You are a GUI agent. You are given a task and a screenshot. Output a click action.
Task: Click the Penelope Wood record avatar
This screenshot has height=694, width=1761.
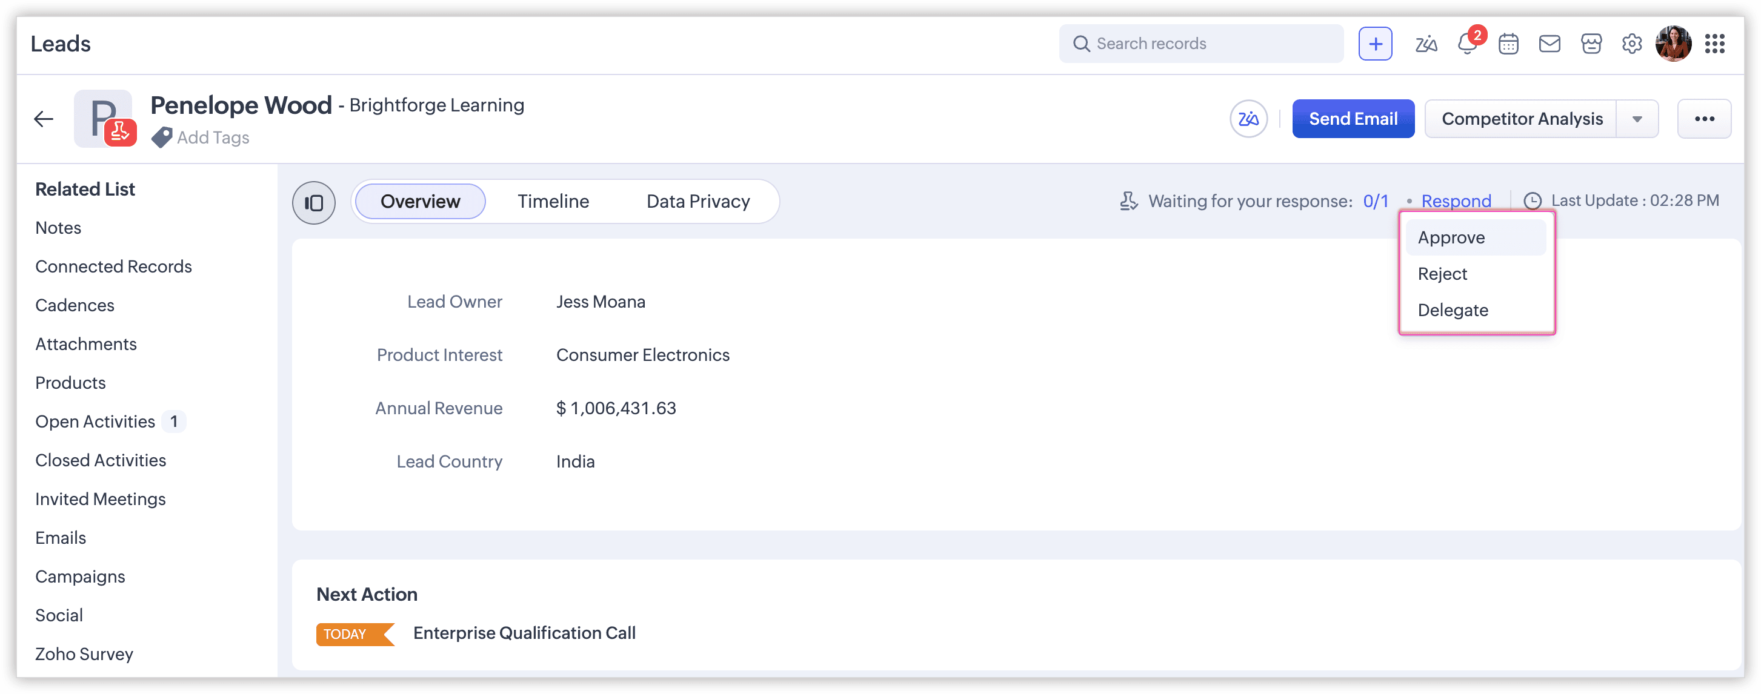pos(104,118)
